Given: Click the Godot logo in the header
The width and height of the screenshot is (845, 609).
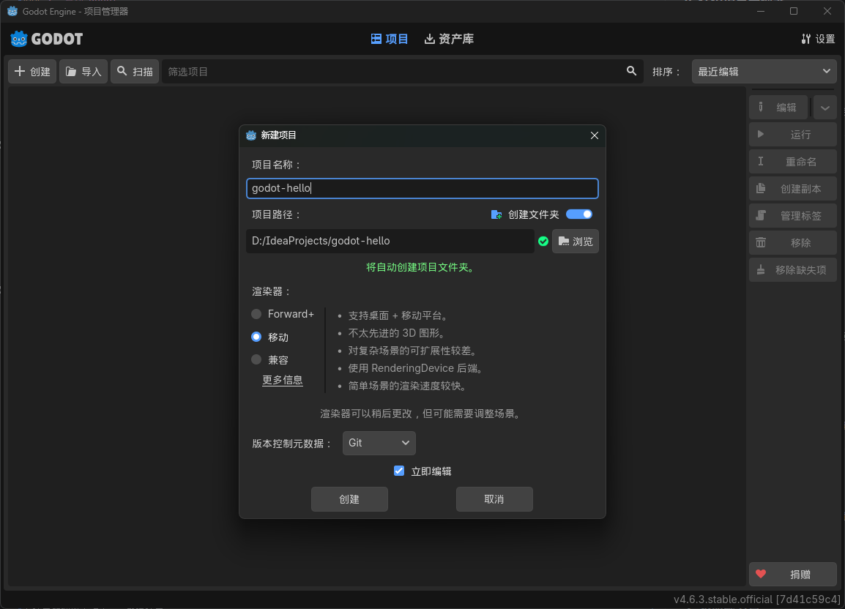Looking at the screenshot, I should pyautogui.click(x=46, y=39).
